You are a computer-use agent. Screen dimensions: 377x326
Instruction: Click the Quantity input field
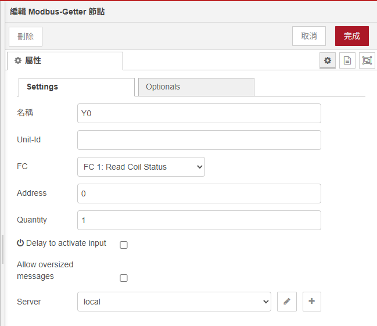(x=199, y=220)
